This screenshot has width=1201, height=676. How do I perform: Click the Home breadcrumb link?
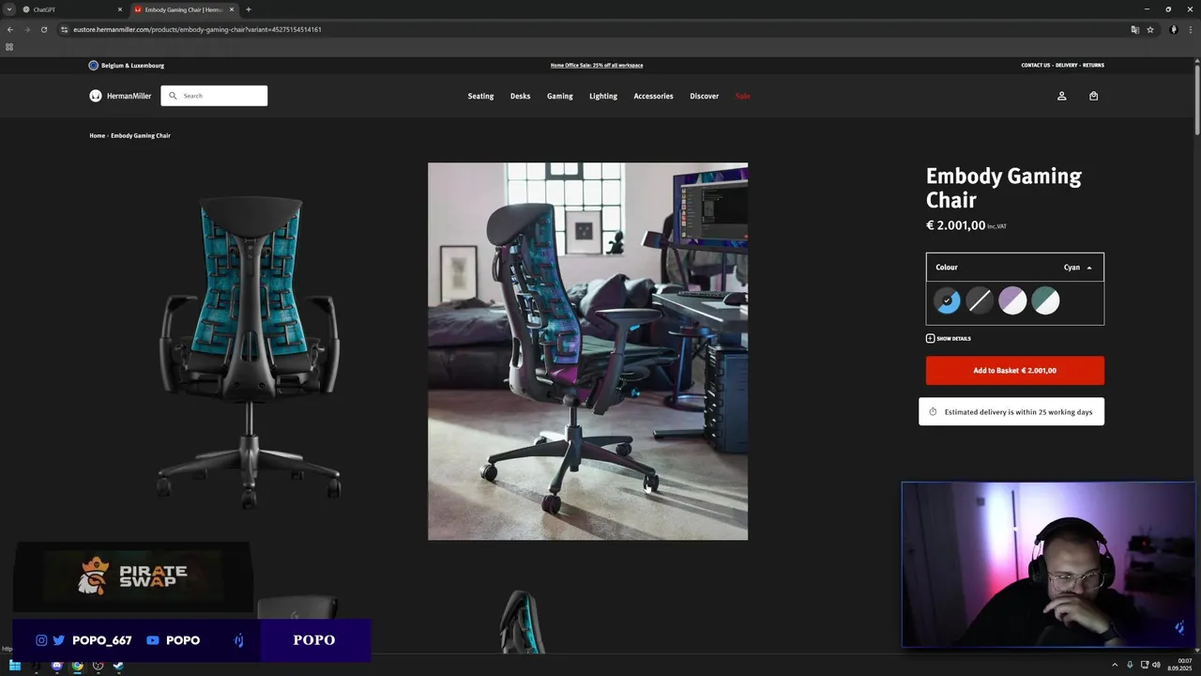pyautogui.click(x=98, y=136)
